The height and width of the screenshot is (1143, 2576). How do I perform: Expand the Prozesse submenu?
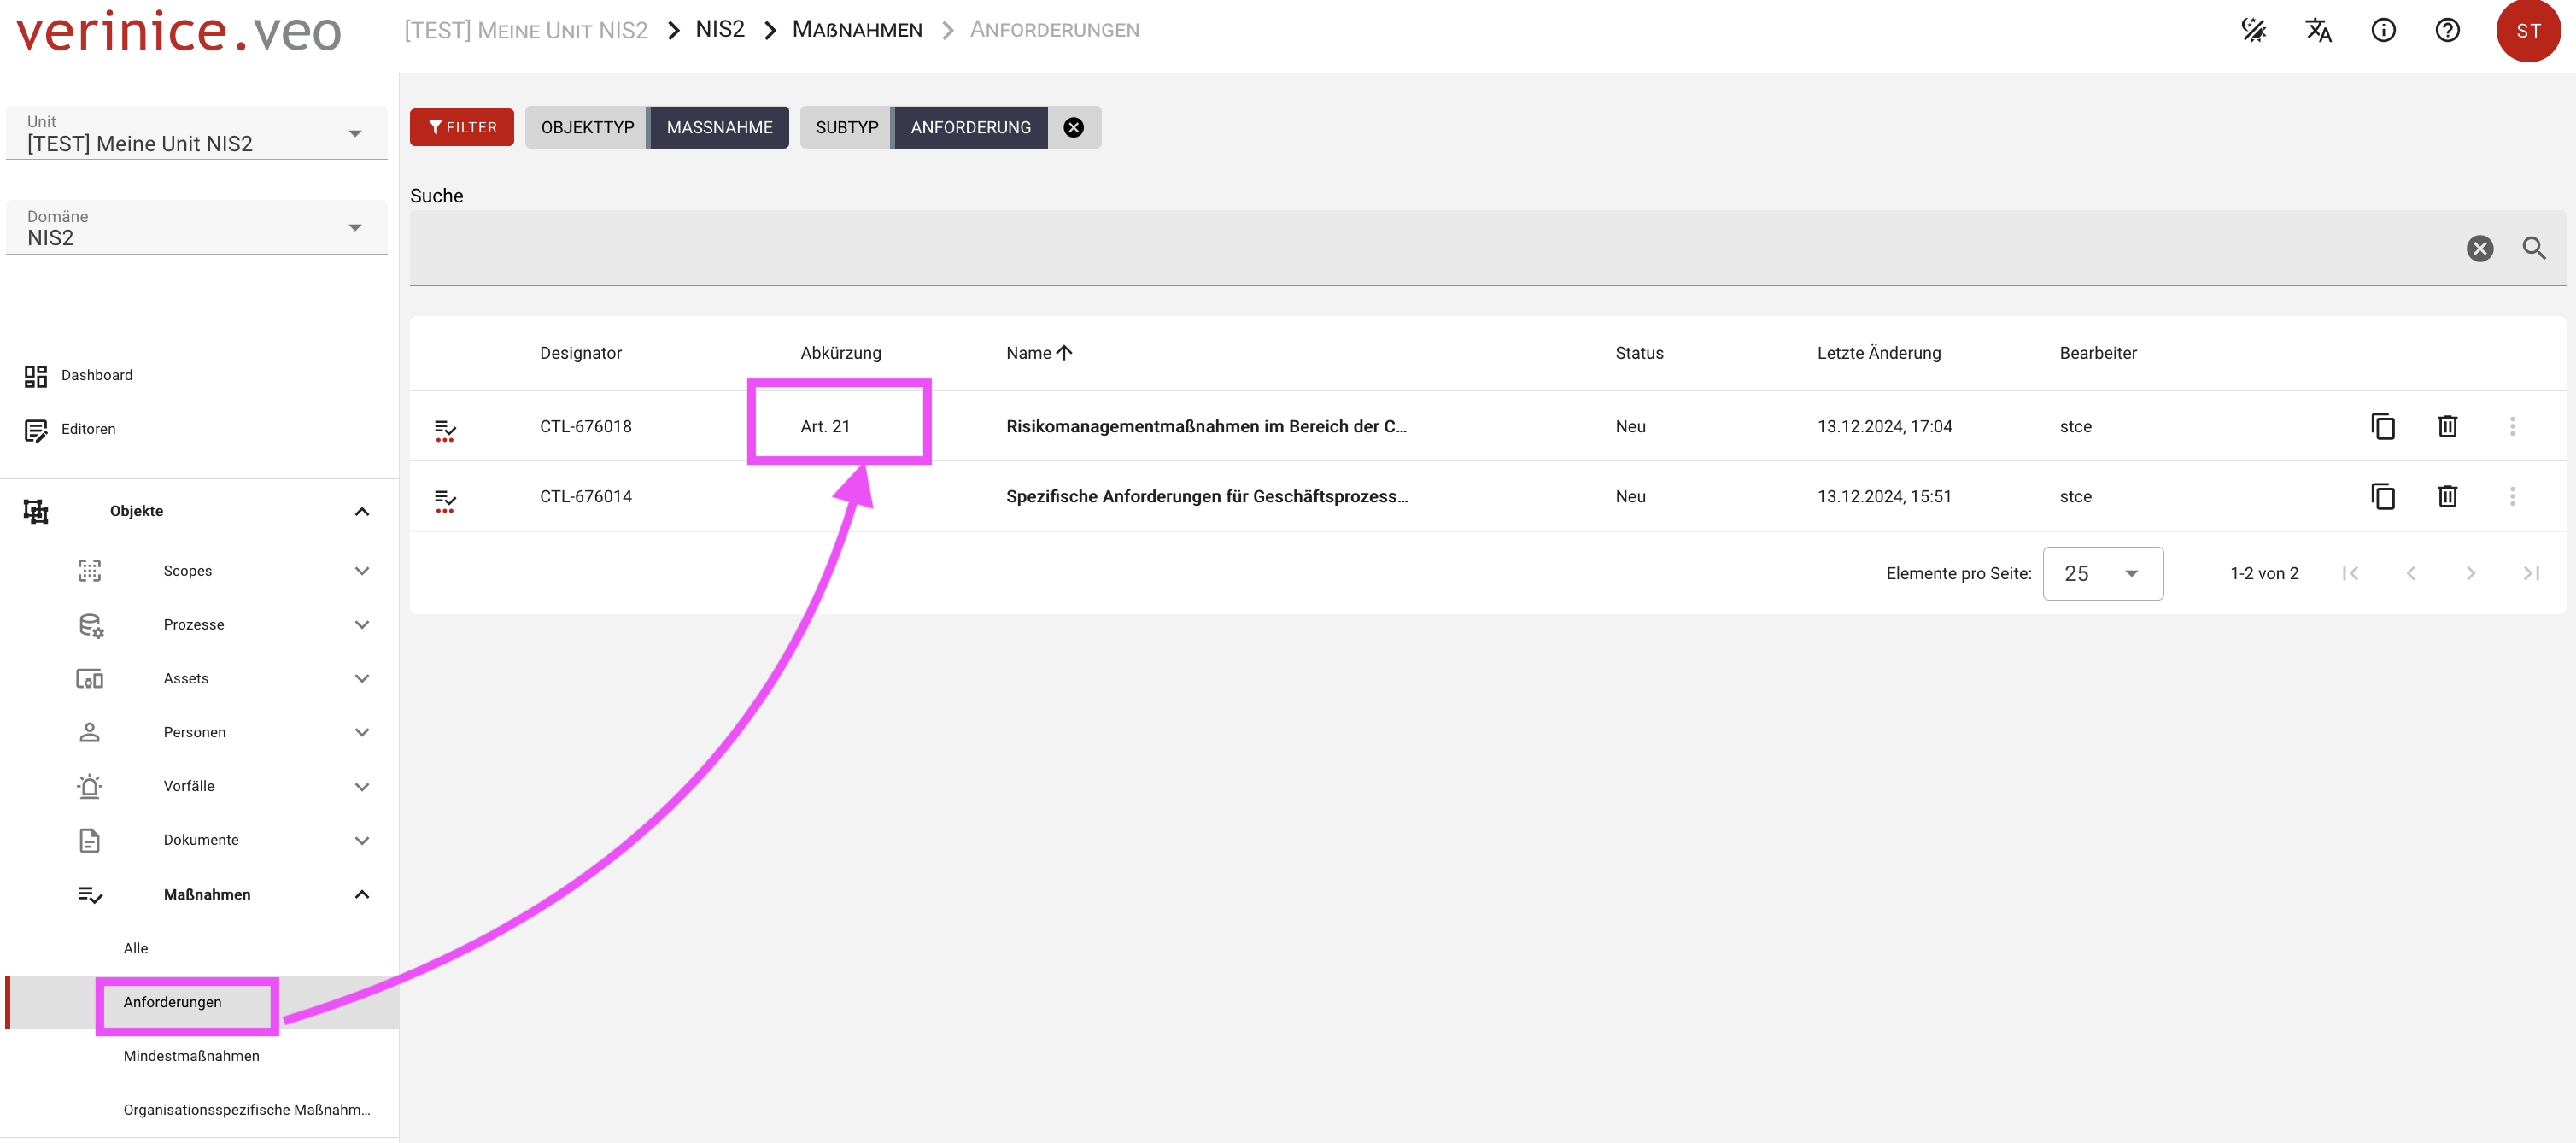[x=362, y=625]
